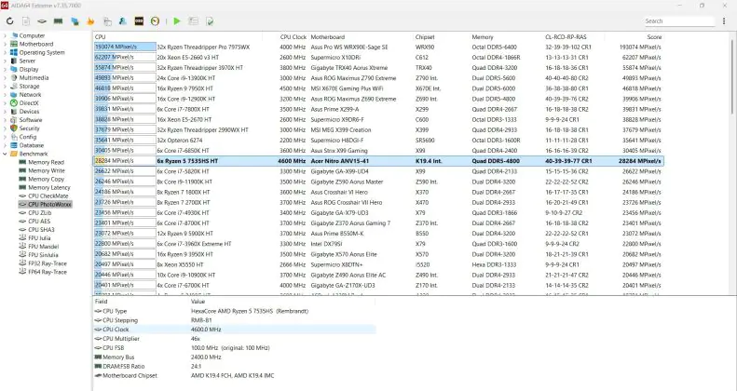Click the Multimedia speaker icon in the tree

(14, 78)
